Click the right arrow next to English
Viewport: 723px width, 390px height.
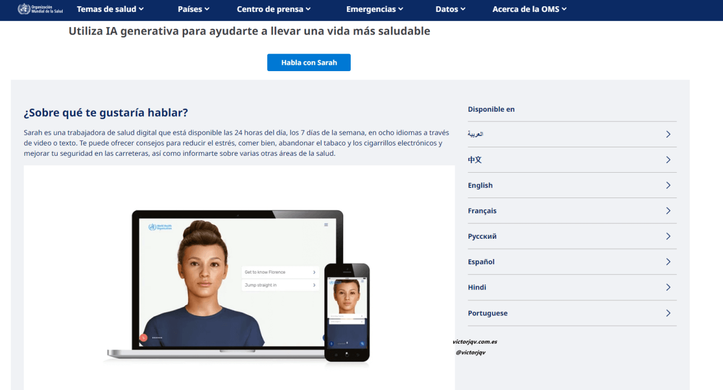tap(668, 185)
